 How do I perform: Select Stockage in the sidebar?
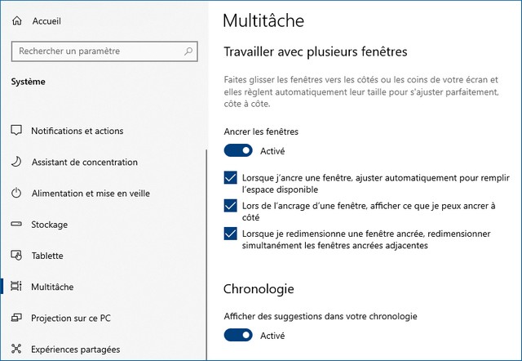[x=49, y=225]
